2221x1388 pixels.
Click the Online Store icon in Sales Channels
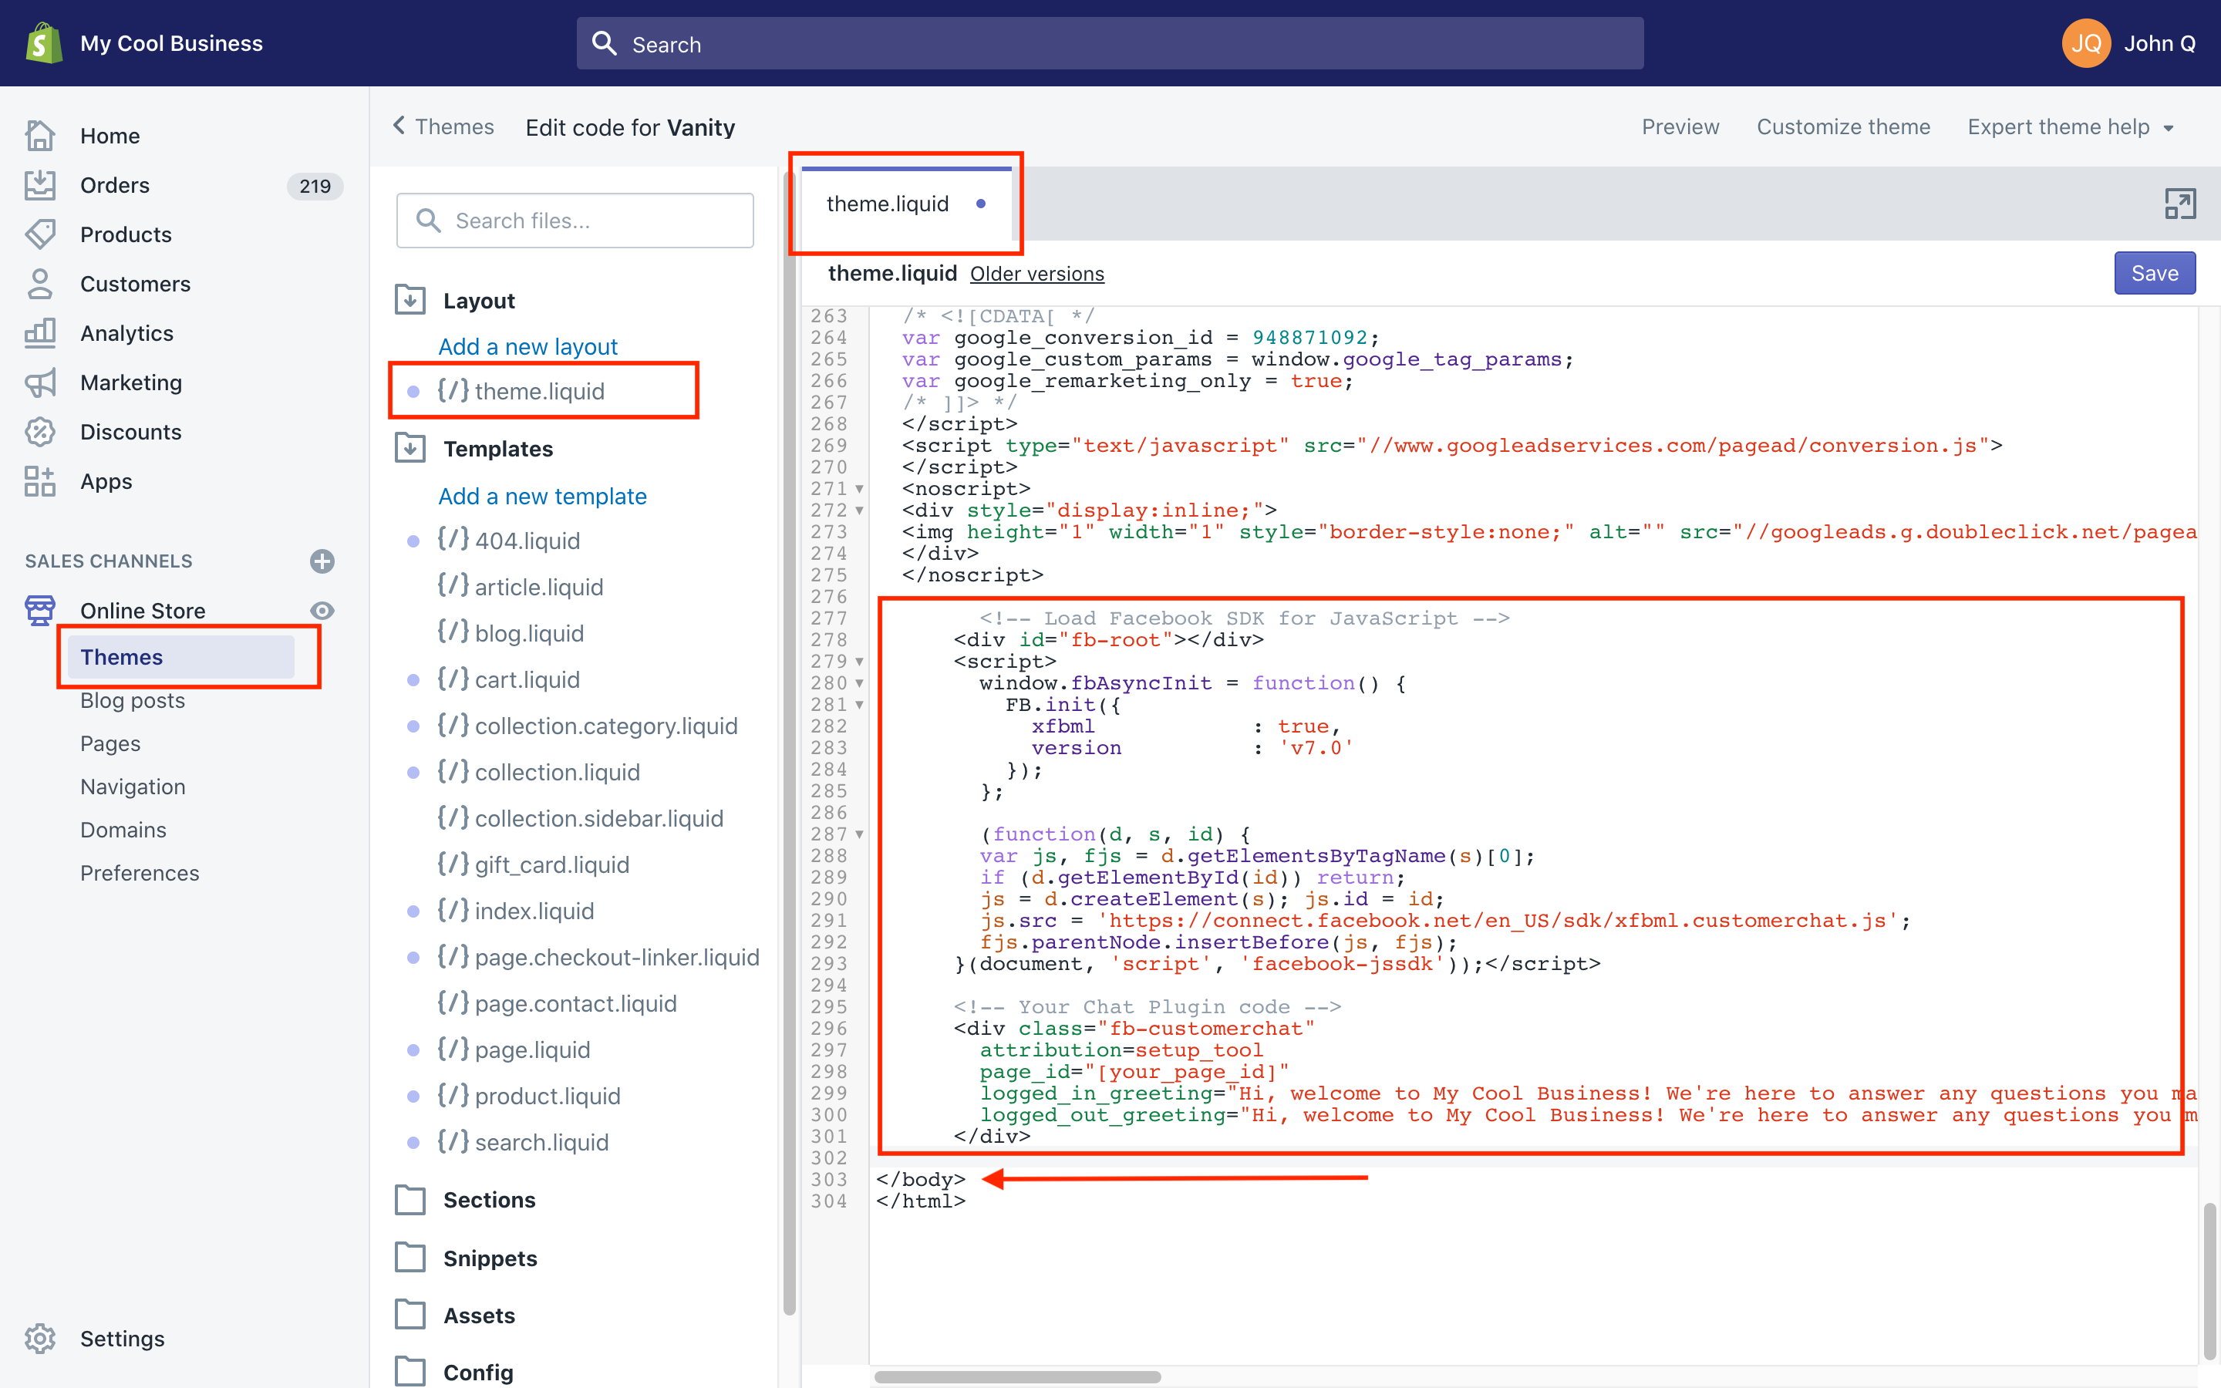point(42,609)
